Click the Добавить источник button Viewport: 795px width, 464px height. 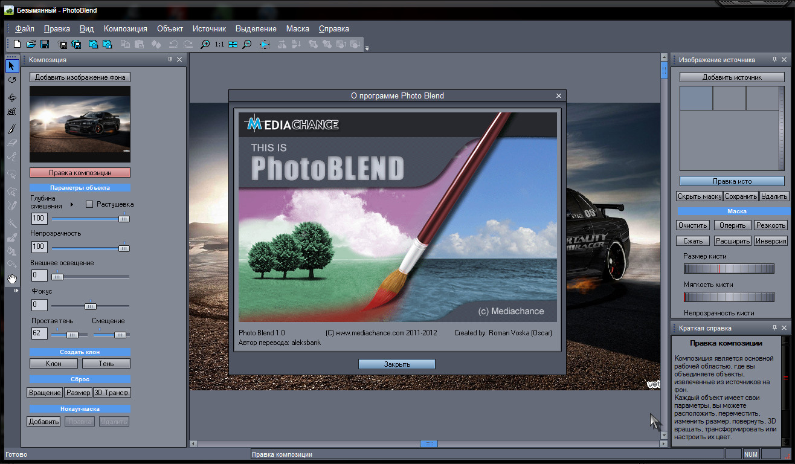click(x=732, y=77)
